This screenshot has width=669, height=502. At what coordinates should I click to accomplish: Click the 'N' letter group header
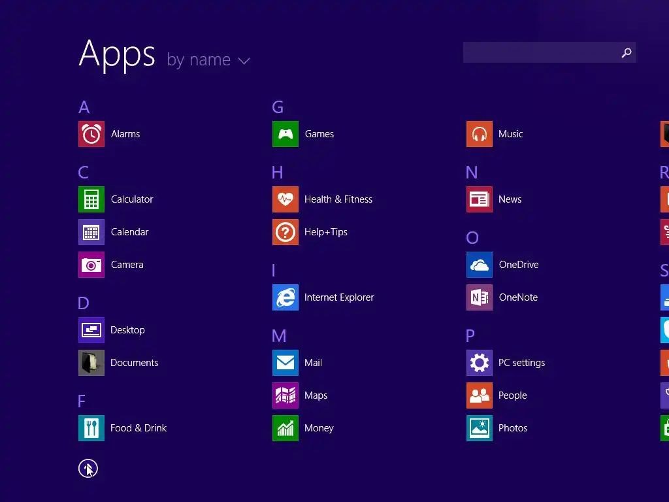pos(472,173)
